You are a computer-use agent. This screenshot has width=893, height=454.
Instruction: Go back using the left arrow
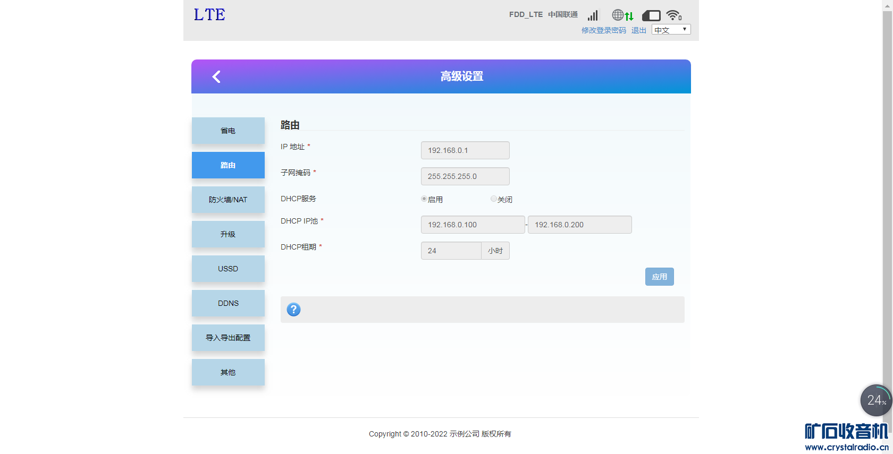[x=216, y=77]
